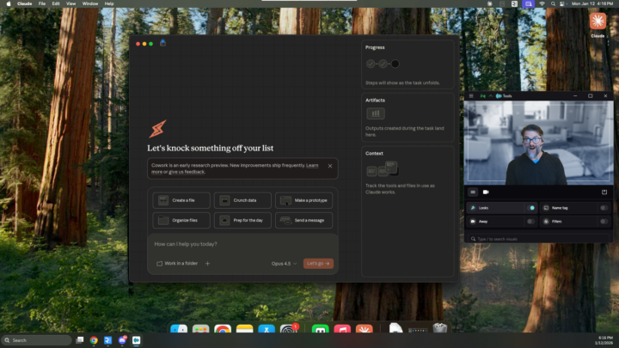The height and width of the screenshot is (348, 619).
Task: Focus the How can I help you today field
Action: [242, 244]
